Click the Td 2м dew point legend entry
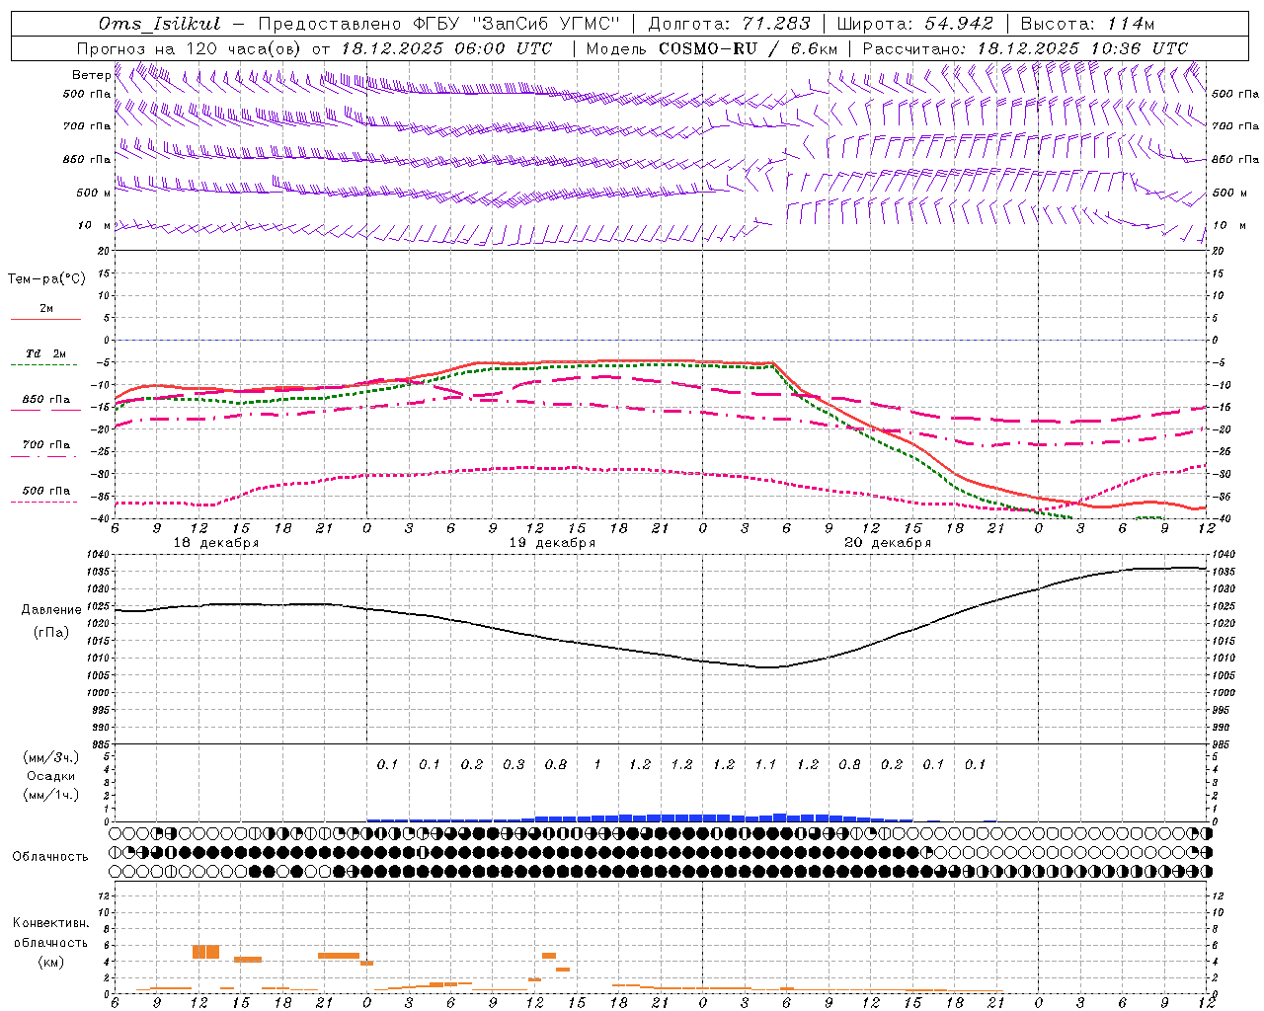Screen dimensions: 1264x1011 point(46,353)
